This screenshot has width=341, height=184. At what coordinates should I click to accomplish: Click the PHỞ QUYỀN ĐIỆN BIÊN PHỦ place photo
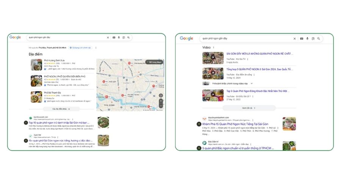pos(36,81)
